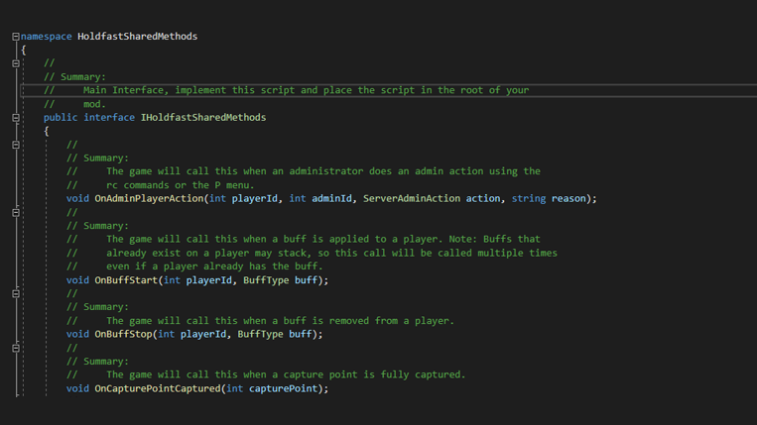Collapse the IHoldfastSharedMethods interface block
This screenshot has height=425, width=757.
(x=16, y=118)
